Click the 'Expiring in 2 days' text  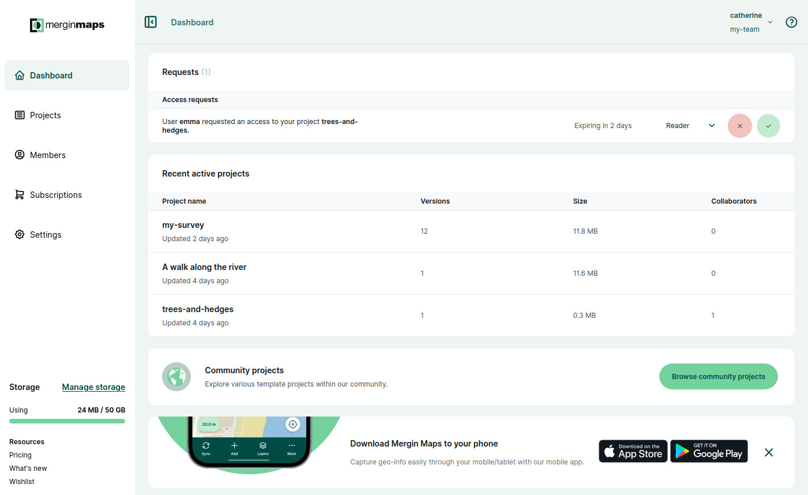pos(603,126)
